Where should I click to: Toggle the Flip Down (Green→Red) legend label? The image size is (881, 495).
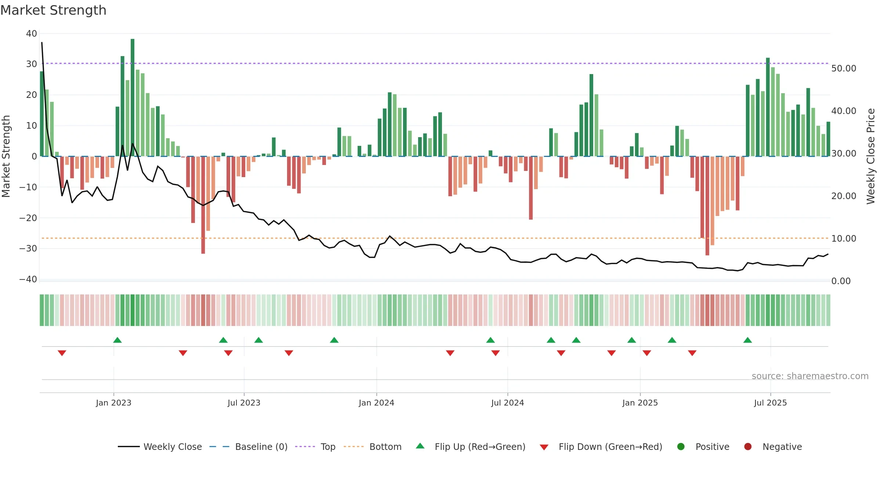pos(610,447)
